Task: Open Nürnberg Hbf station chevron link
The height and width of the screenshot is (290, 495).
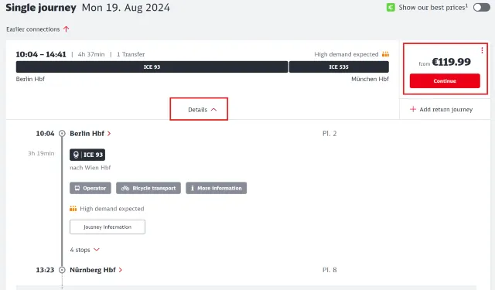Action: (121, 270)
